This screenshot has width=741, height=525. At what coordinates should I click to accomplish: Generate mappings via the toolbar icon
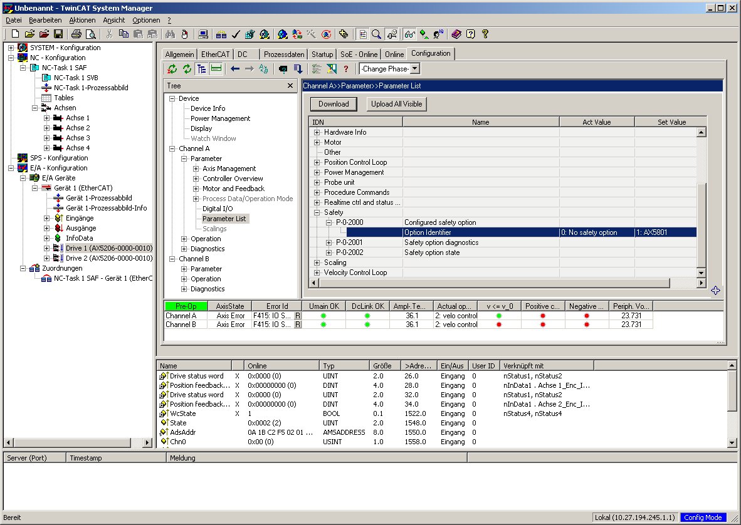click(x=221, y=34)
